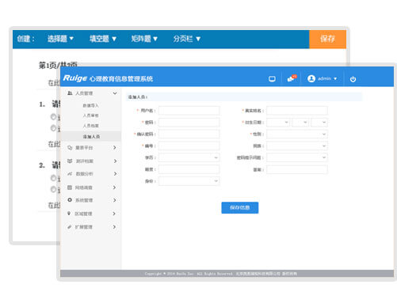This screenshot has width=397, height=288.
Task: Click the 数据分析 menu label
Action: pos(84,174)
